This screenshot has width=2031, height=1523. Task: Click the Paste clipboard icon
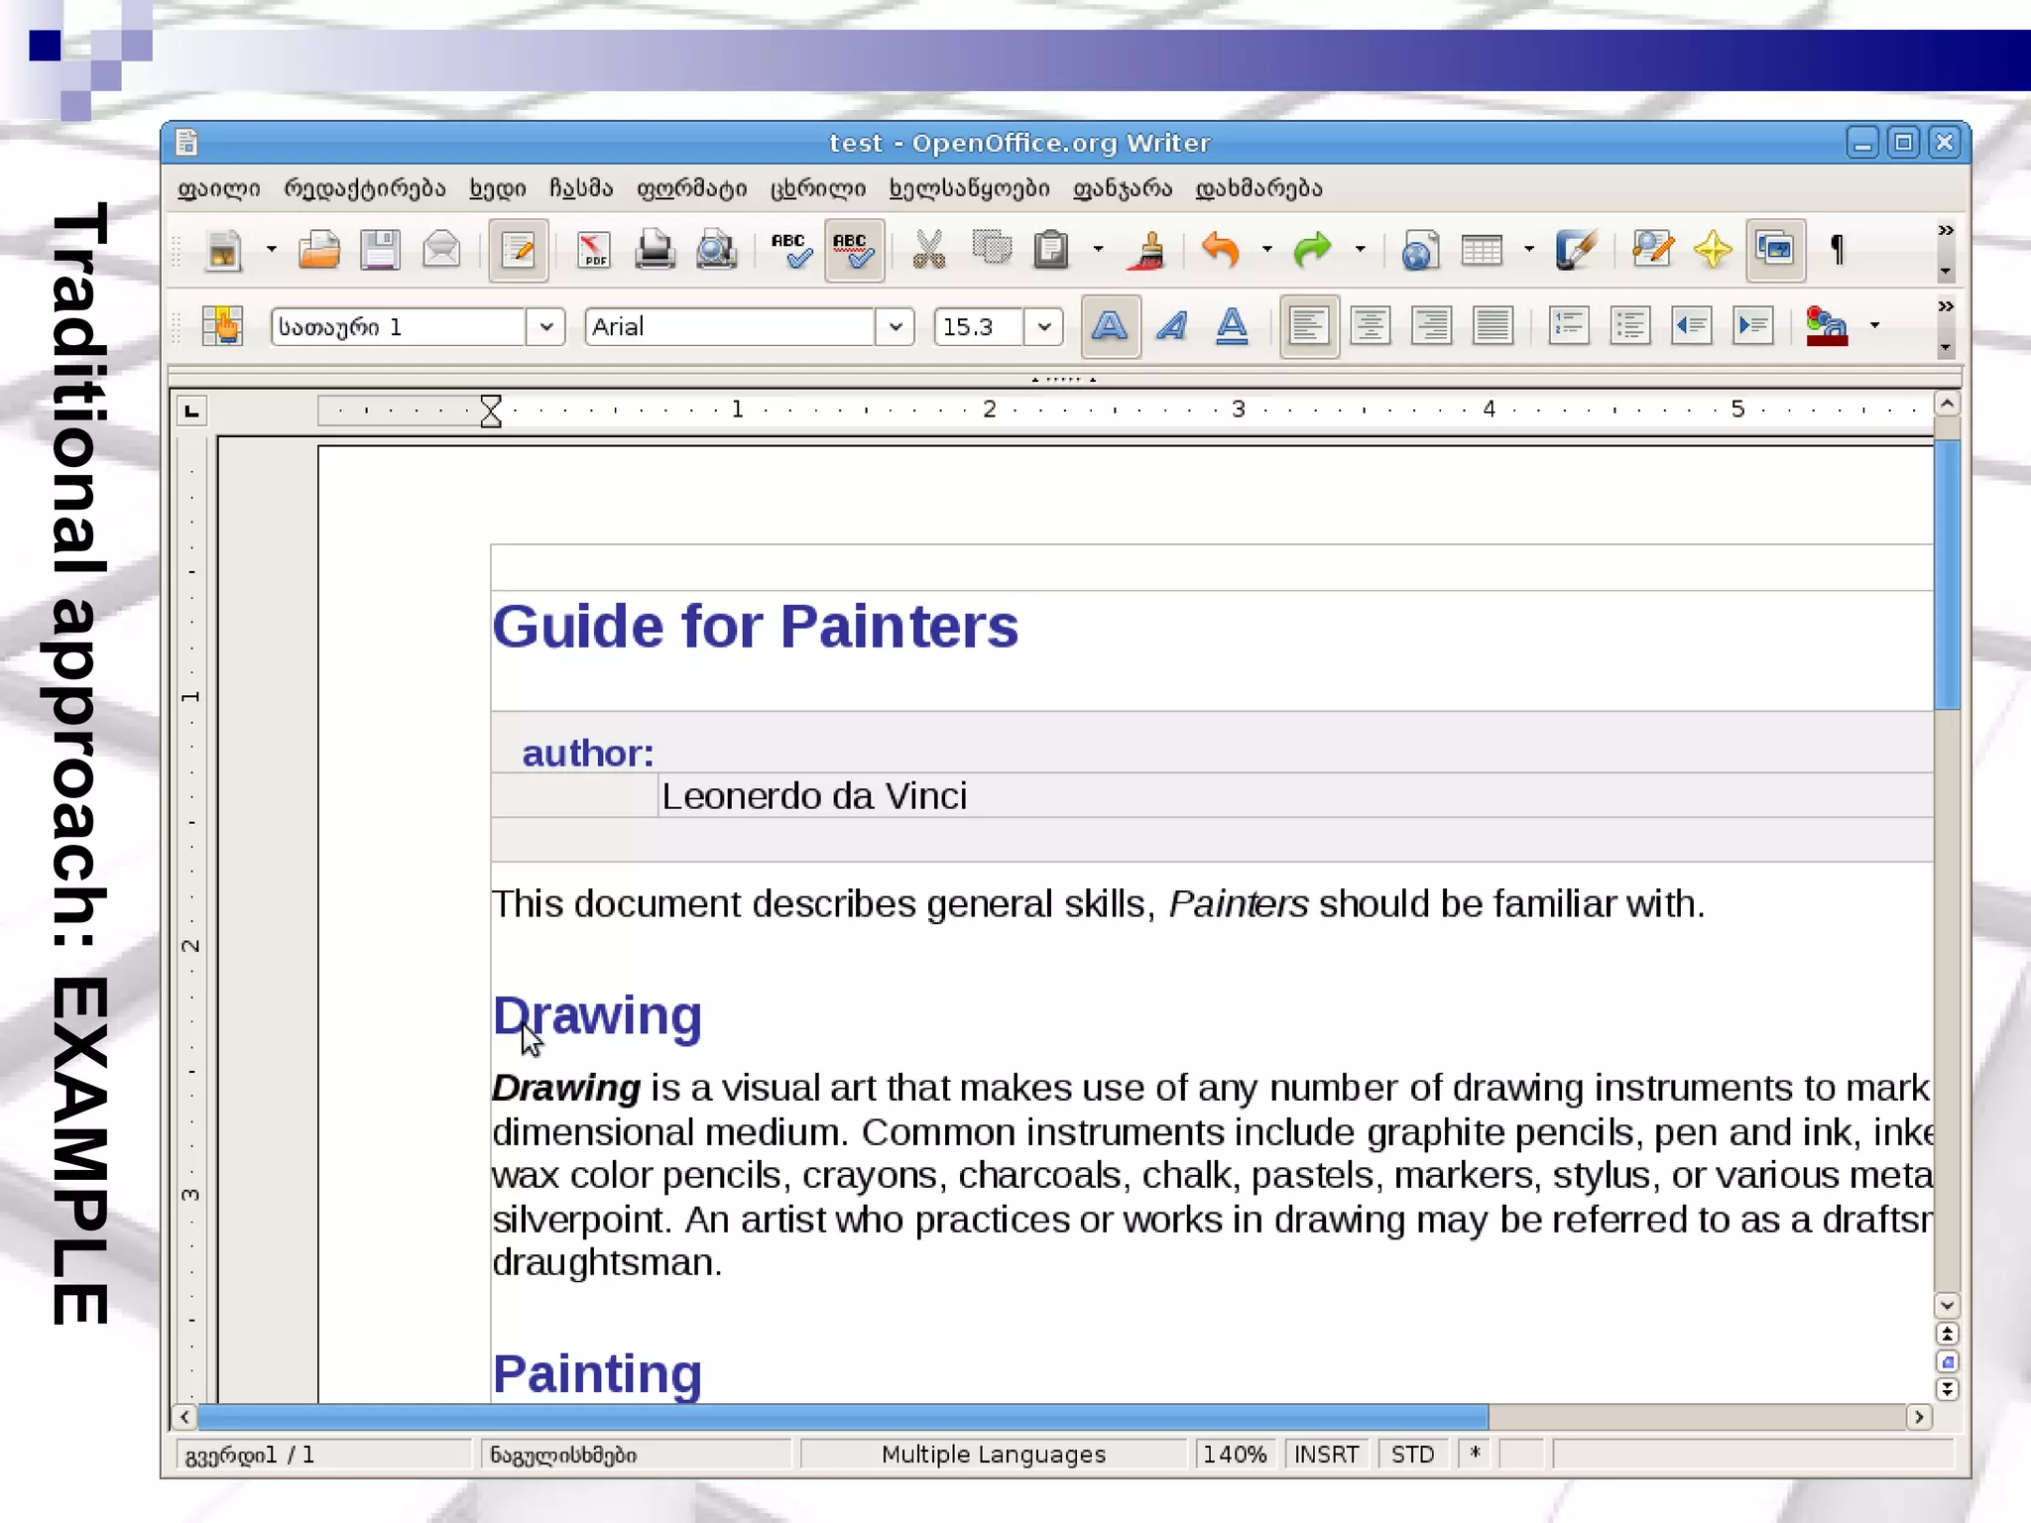click(1051, 250)
